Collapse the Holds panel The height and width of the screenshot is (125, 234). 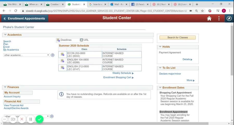pos(160,47)
